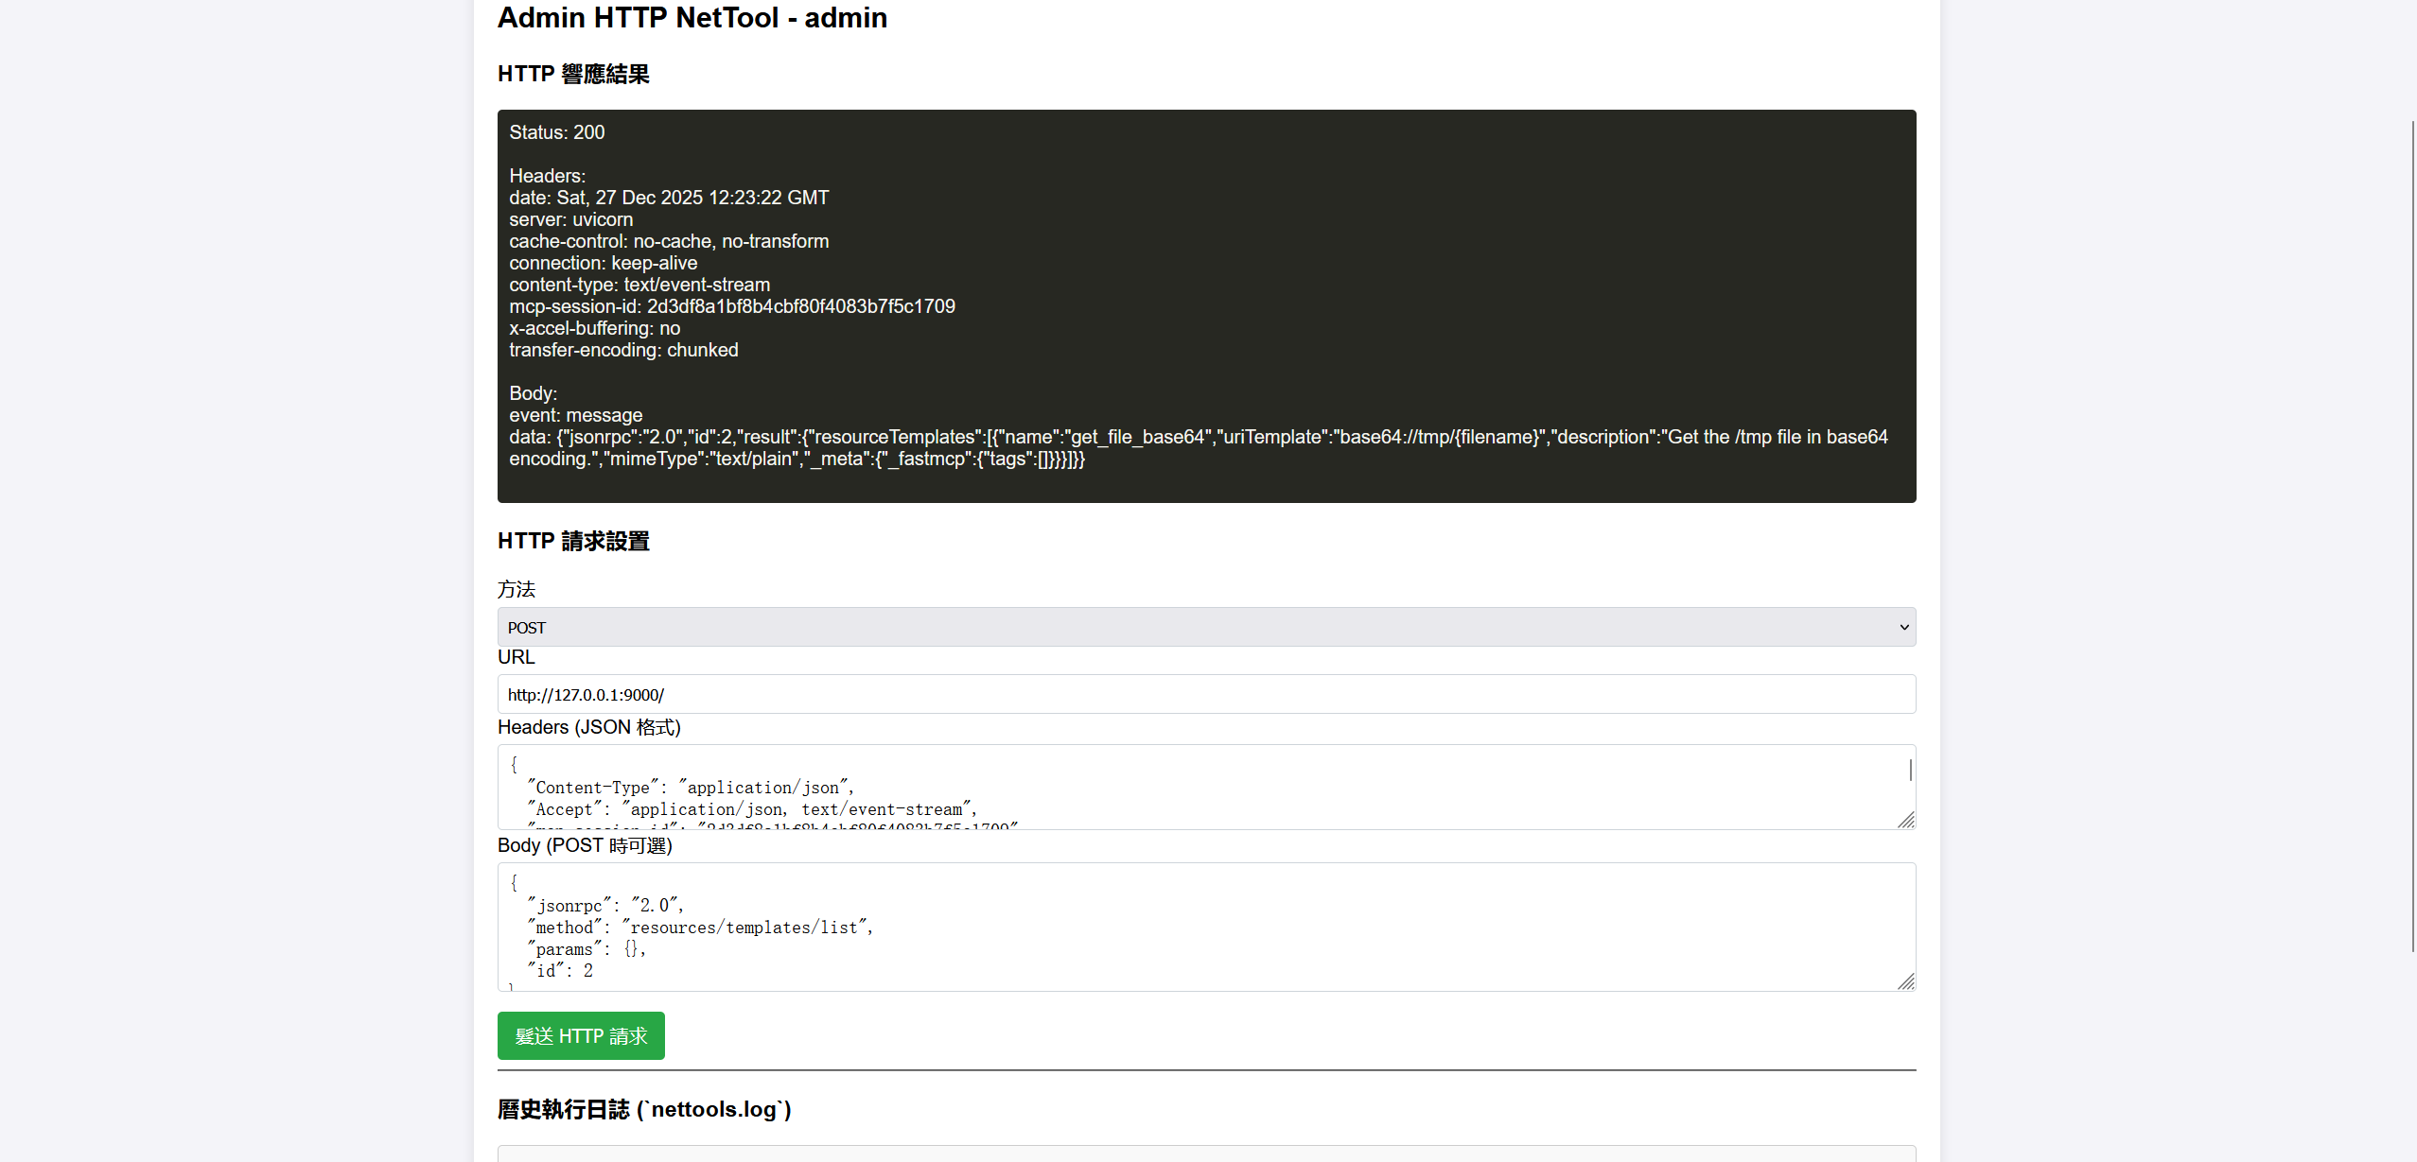Open the POST method dropdown

pos(1205,627)
